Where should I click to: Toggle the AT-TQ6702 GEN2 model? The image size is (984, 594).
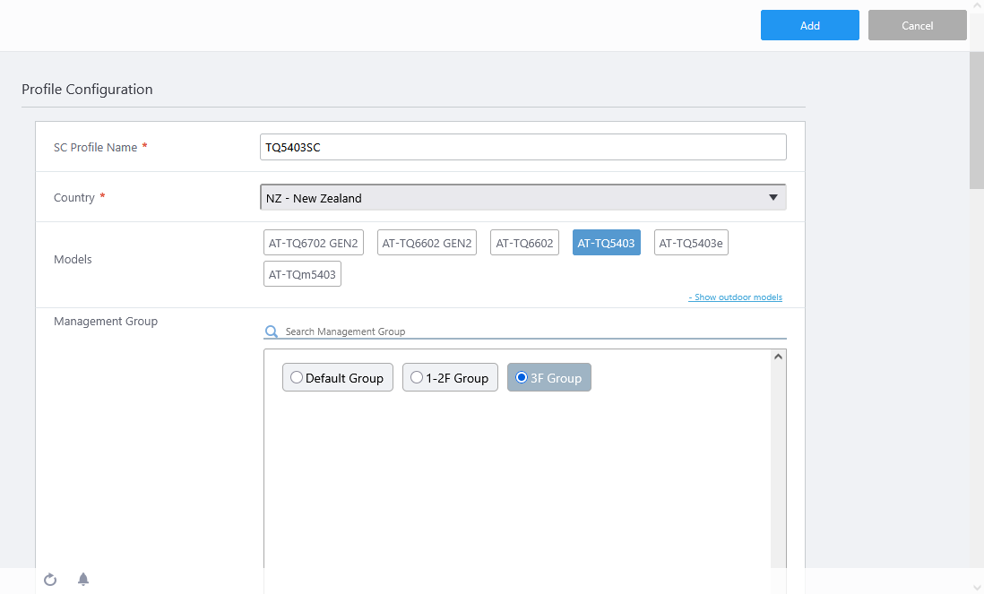click(x=314, y=243)
